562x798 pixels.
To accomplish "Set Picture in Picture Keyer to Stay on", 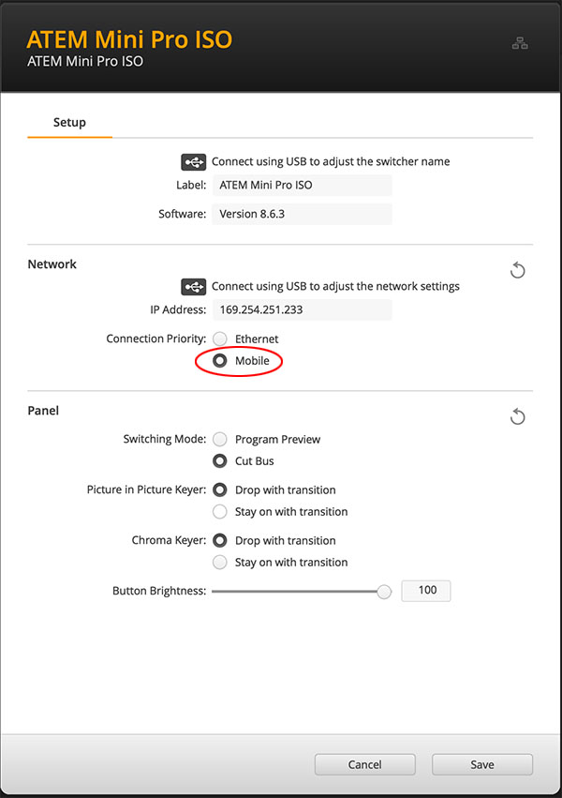I will point(220,511).
